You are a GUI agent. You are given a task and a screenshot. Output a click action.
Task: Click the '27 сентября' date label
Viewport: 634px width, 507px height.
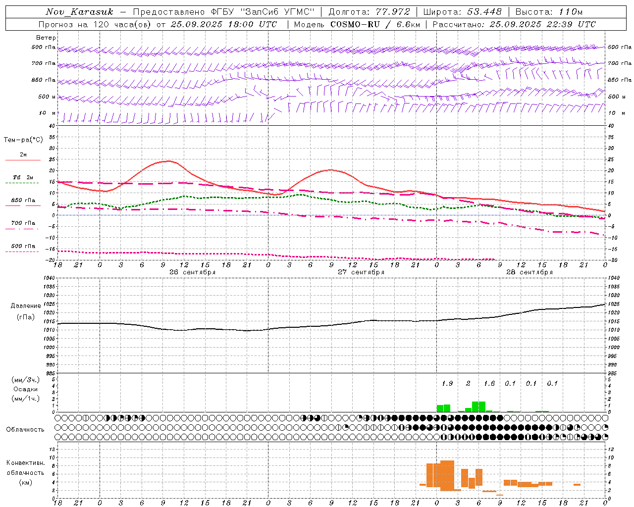click(361, 272)
